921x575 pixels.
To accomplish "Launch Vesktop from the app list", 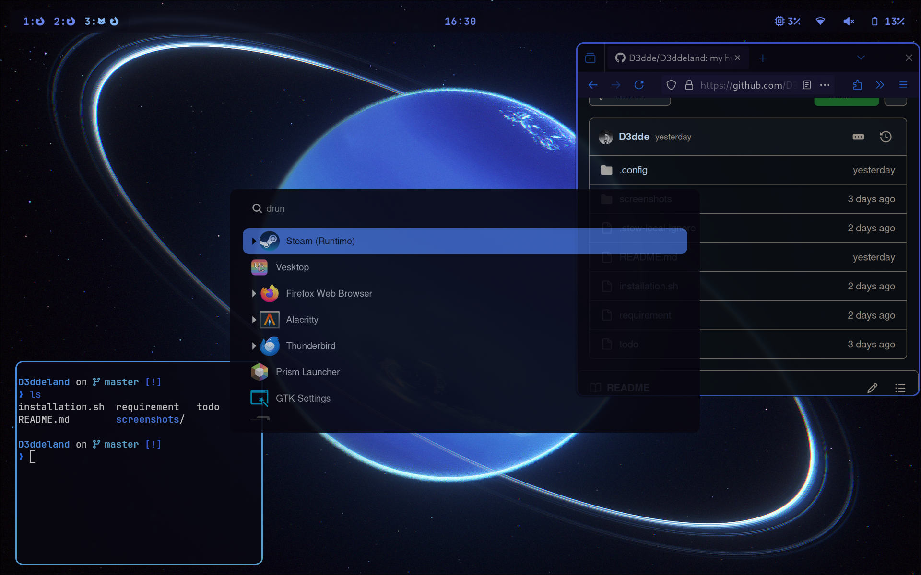I will [x=465, y=267].
